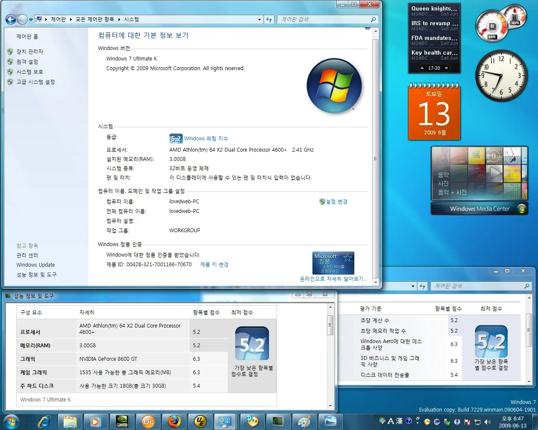The height and width of the screenshot is (430, 538).
Task: Open Paint from the taskbar
Action: coord(304,422)
